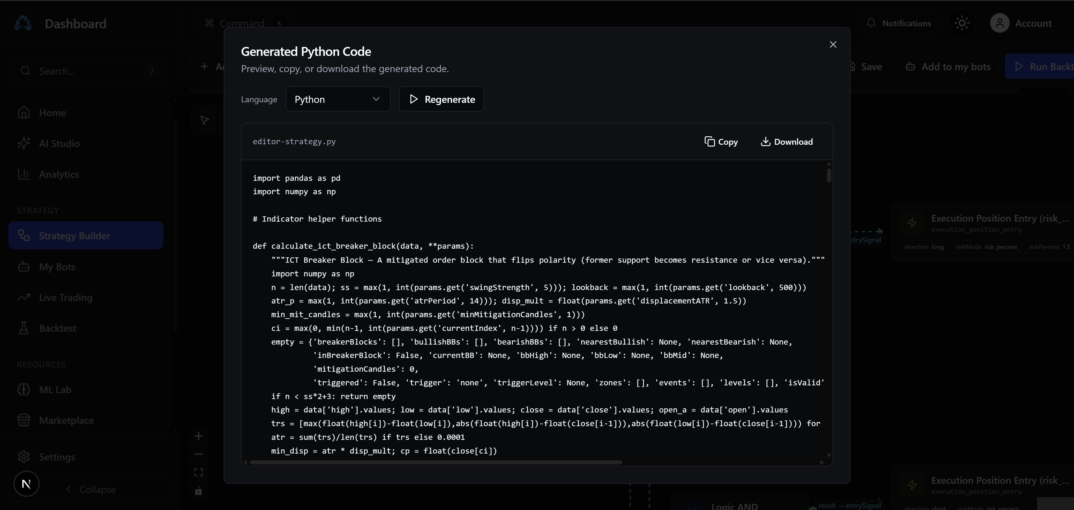The height and width of the screenshot is (510, 1074).
Task: Open Settings from the sidebar
Action: click(x=86, y=457)
